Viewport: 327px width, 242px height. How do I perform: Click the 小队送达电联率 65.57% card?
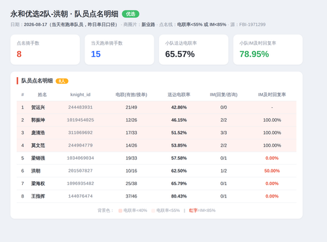(x=194, y=50)
